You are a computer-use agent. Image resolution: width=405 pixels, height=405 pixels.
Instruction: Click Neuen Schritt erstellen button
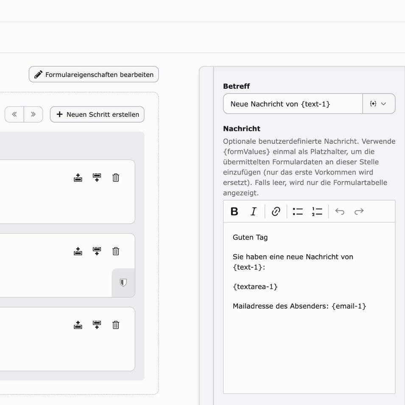[97, 114]
